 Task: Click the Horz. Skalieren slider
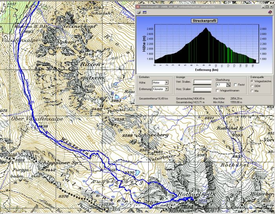[202, 89]
